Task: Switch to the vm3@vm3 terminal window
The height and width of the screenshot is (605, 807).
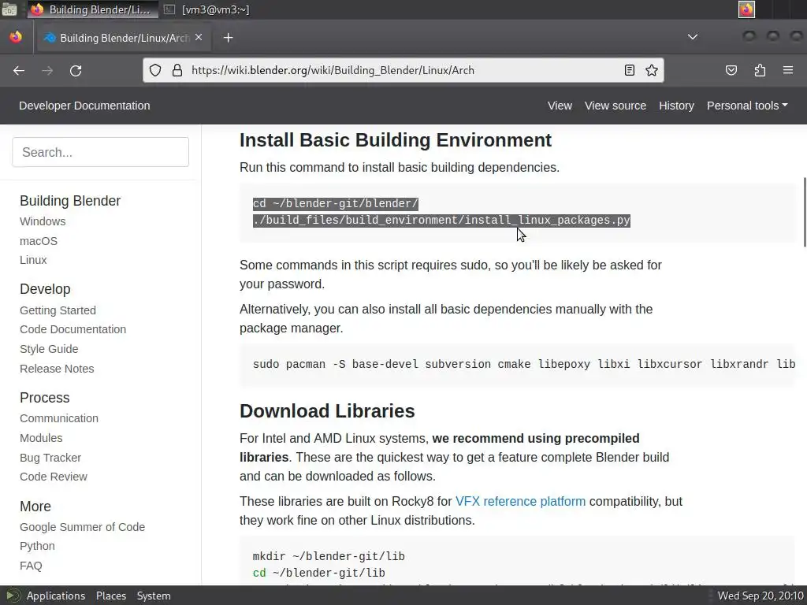Action: tap(207, 9)
